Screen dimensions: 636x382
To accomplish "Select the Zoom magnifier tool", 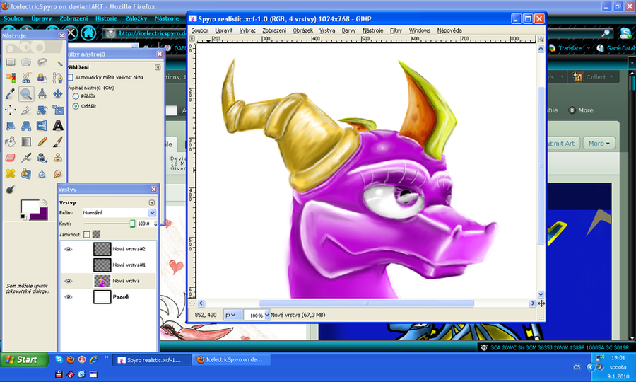I will tap(26, 94).
